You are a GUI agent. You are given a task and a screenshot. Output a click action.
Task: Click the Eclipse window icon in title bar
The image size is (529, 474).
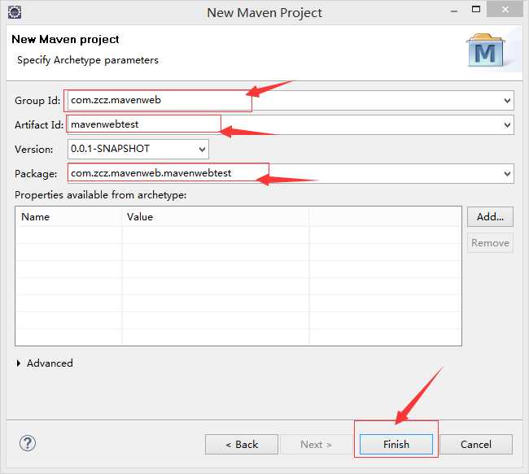[x=15, y=12]
